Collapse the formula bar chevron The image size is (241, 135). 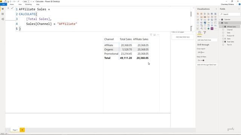pyautogui.click(x=194, y=8)
